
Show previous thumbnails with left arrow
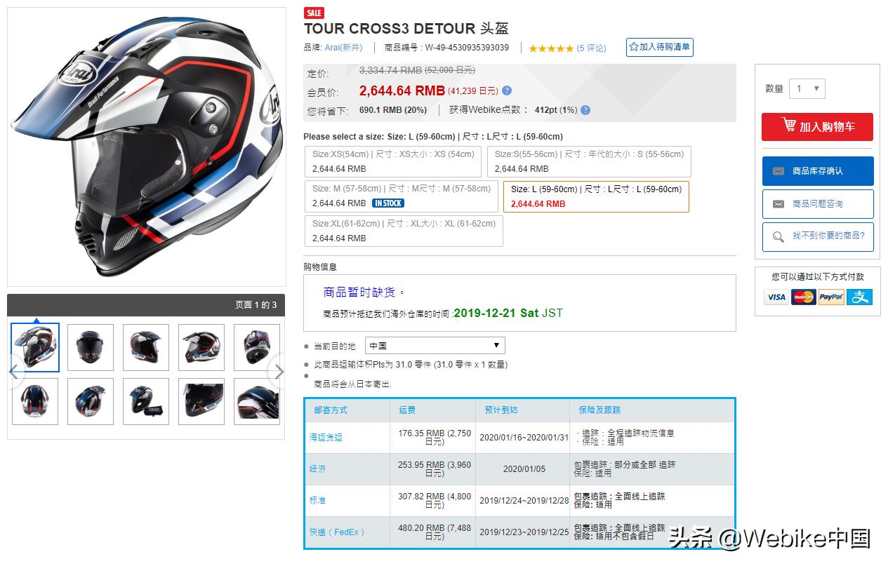(14, 372)
